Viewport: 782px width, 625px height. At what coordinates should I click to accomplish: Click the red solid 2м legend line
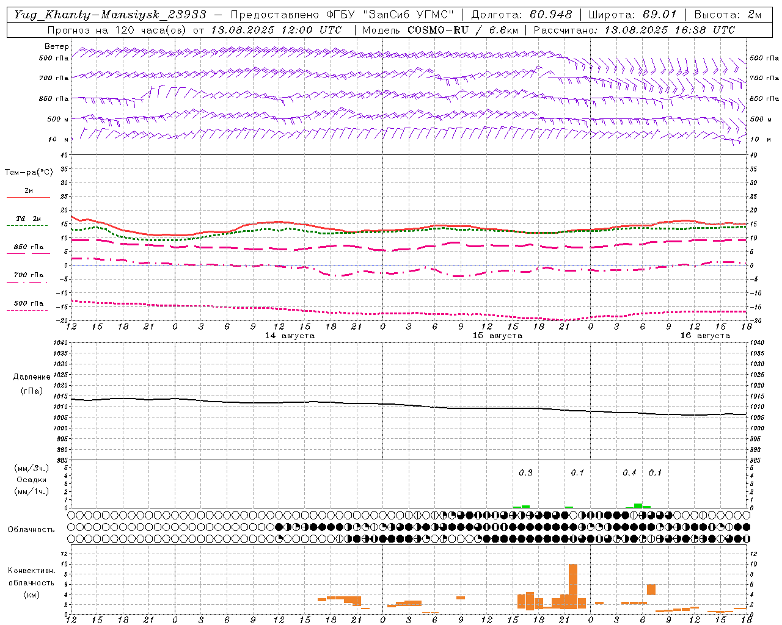point(28,197)
